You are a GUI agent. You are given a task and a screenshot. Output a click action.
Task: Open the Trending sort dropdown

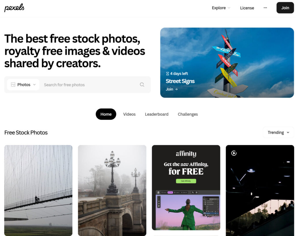coord(278,132)
